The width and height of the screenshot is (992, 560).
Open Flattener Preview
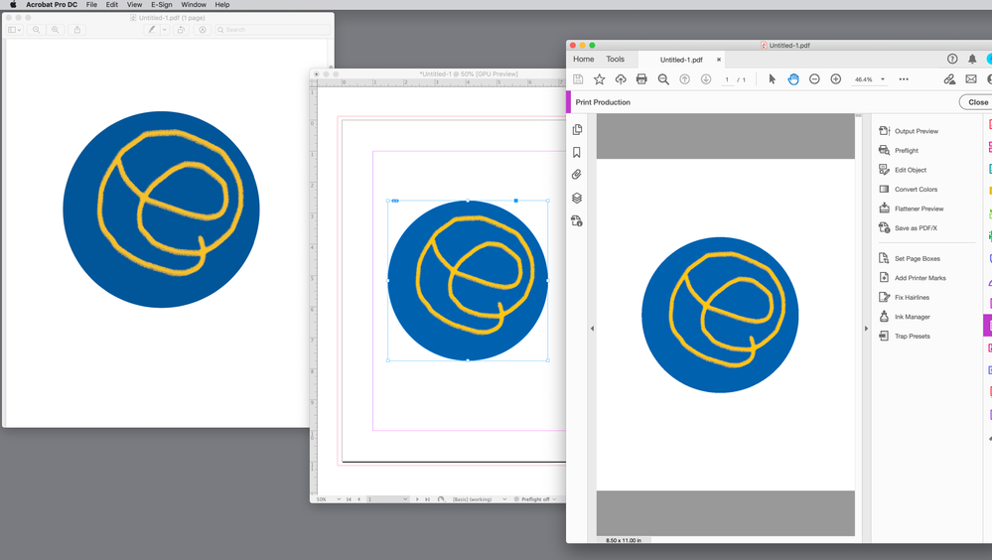click(x=911, y=209)
